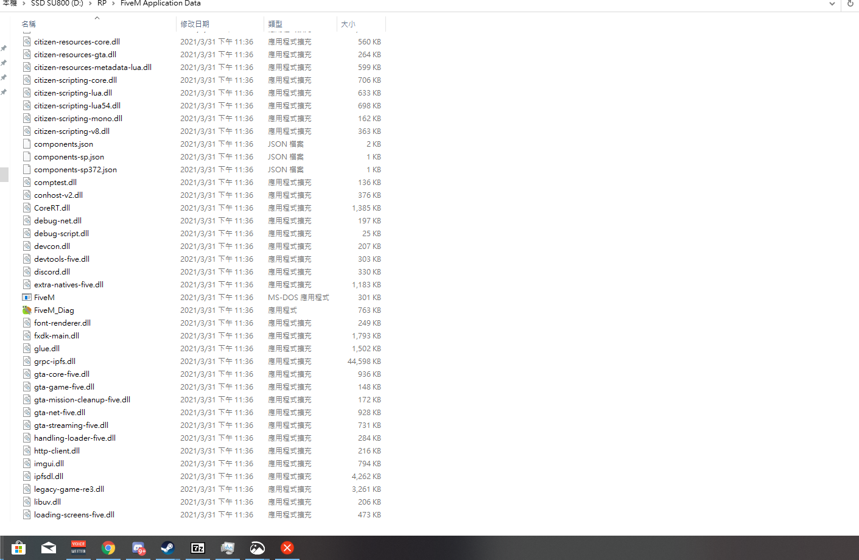This screenshot has width=859, height=560.
Task: Open the address bar history dropdown
Action: click(x=832, y=4)
